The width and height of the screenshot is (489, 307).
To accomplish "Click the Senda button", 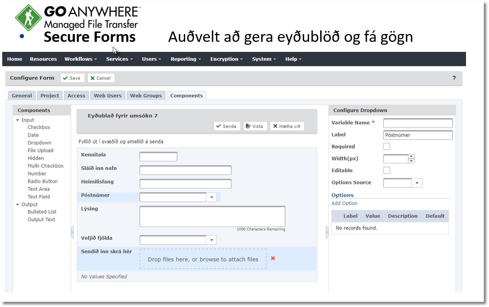I will 227,126.
